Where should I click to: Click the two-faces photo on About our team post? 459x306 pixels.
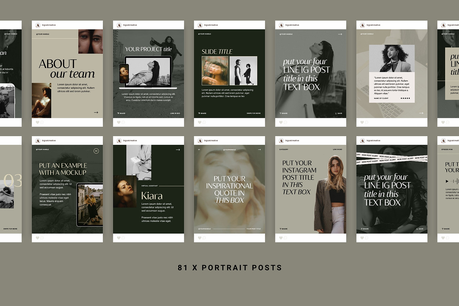(91, 41)
